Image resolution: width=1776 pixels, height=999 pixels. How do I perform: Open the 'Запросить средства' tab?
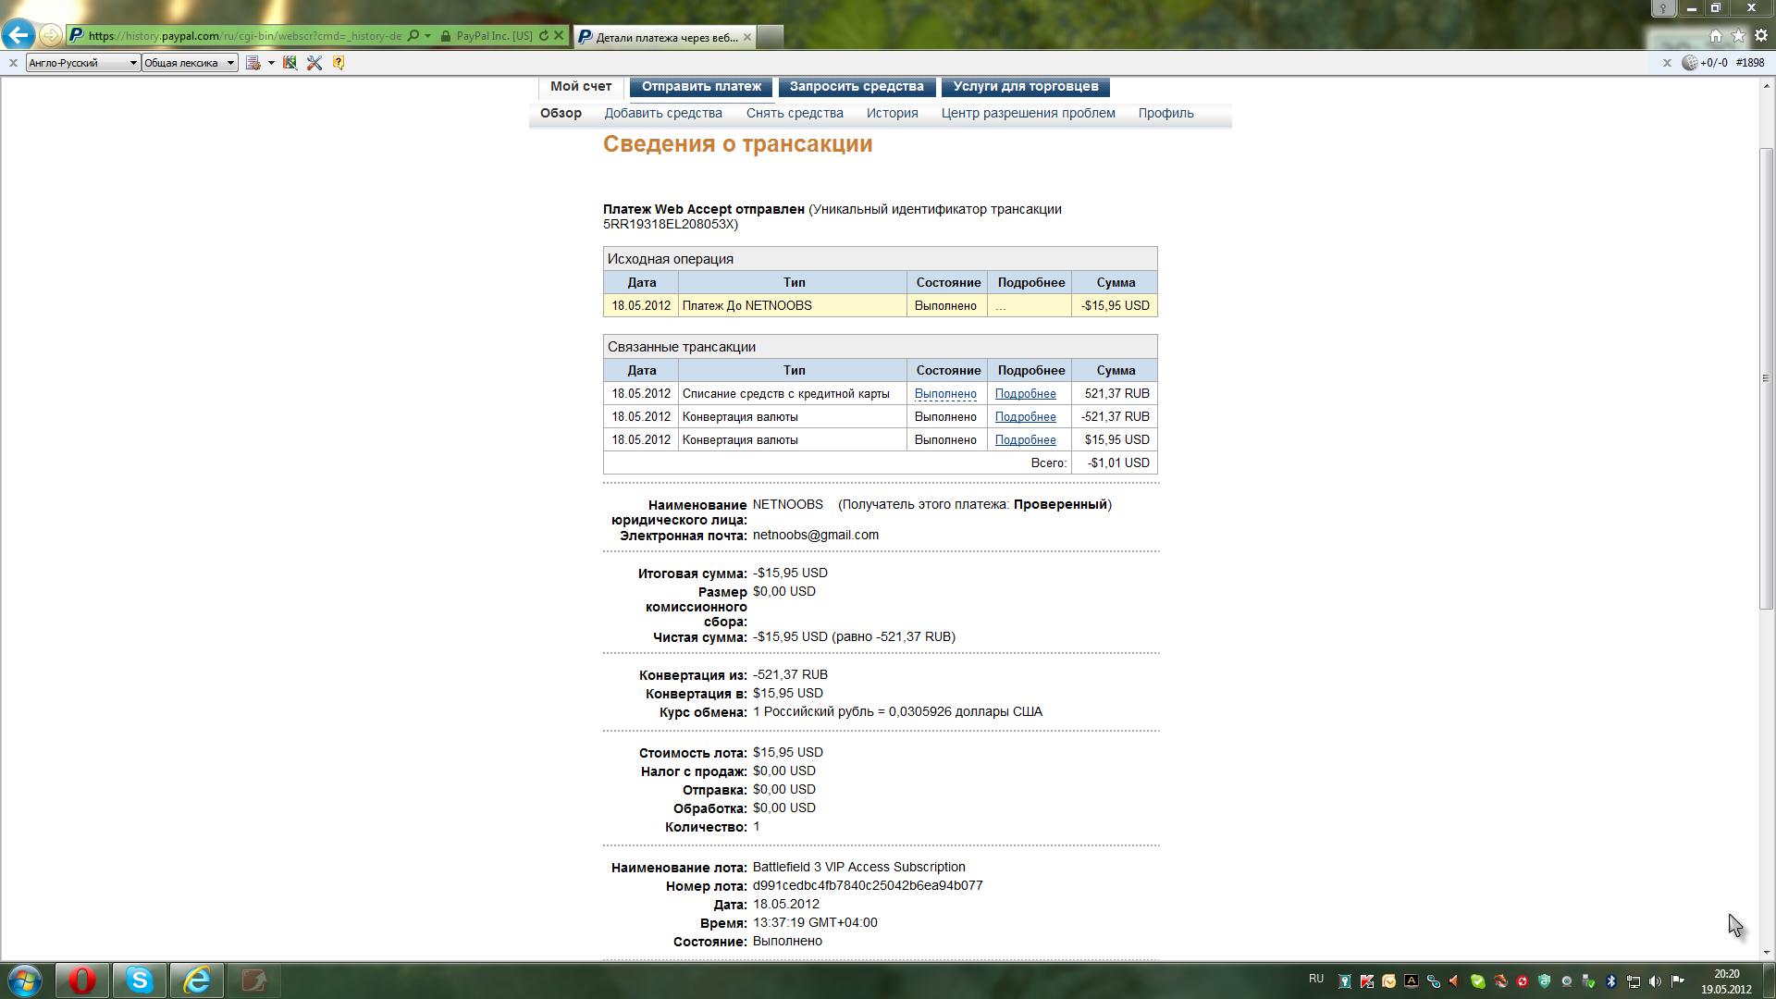[857, 86]
